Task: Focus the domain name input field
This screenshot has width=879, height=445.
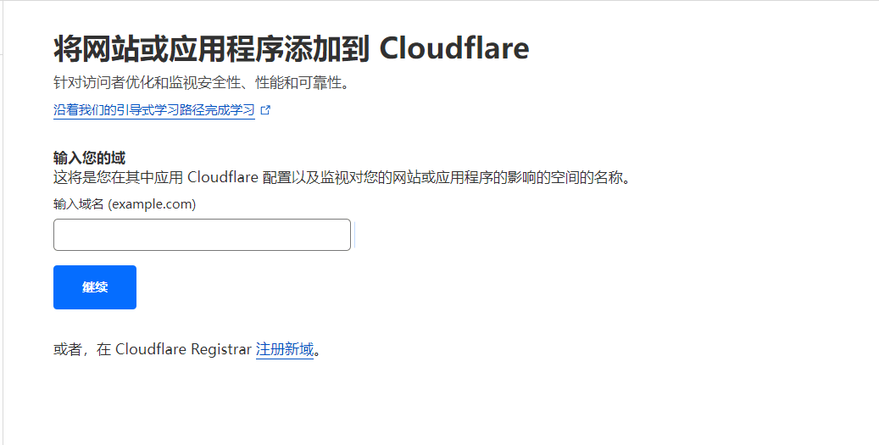Action: pyautogui.click(x=202, y=235)
